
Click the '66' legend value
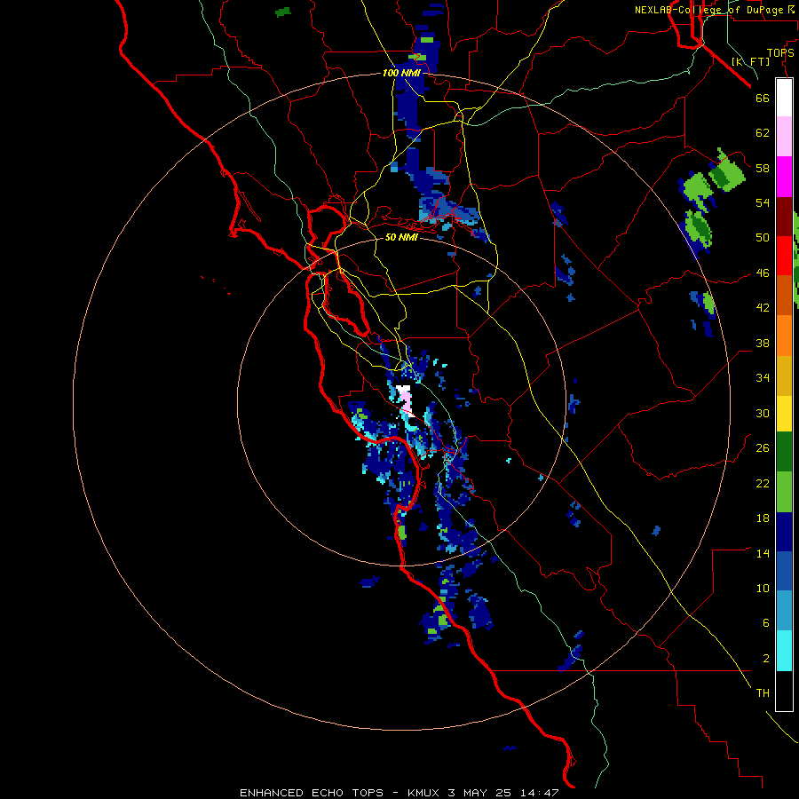point(763,98)
